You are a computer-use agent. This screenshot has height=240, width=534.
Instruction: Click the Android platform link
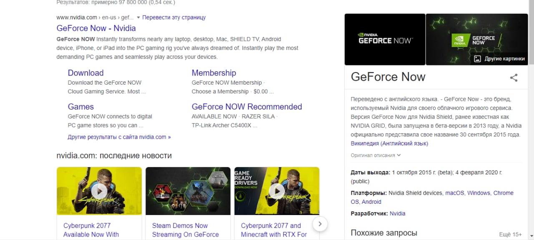click(371, 202)
